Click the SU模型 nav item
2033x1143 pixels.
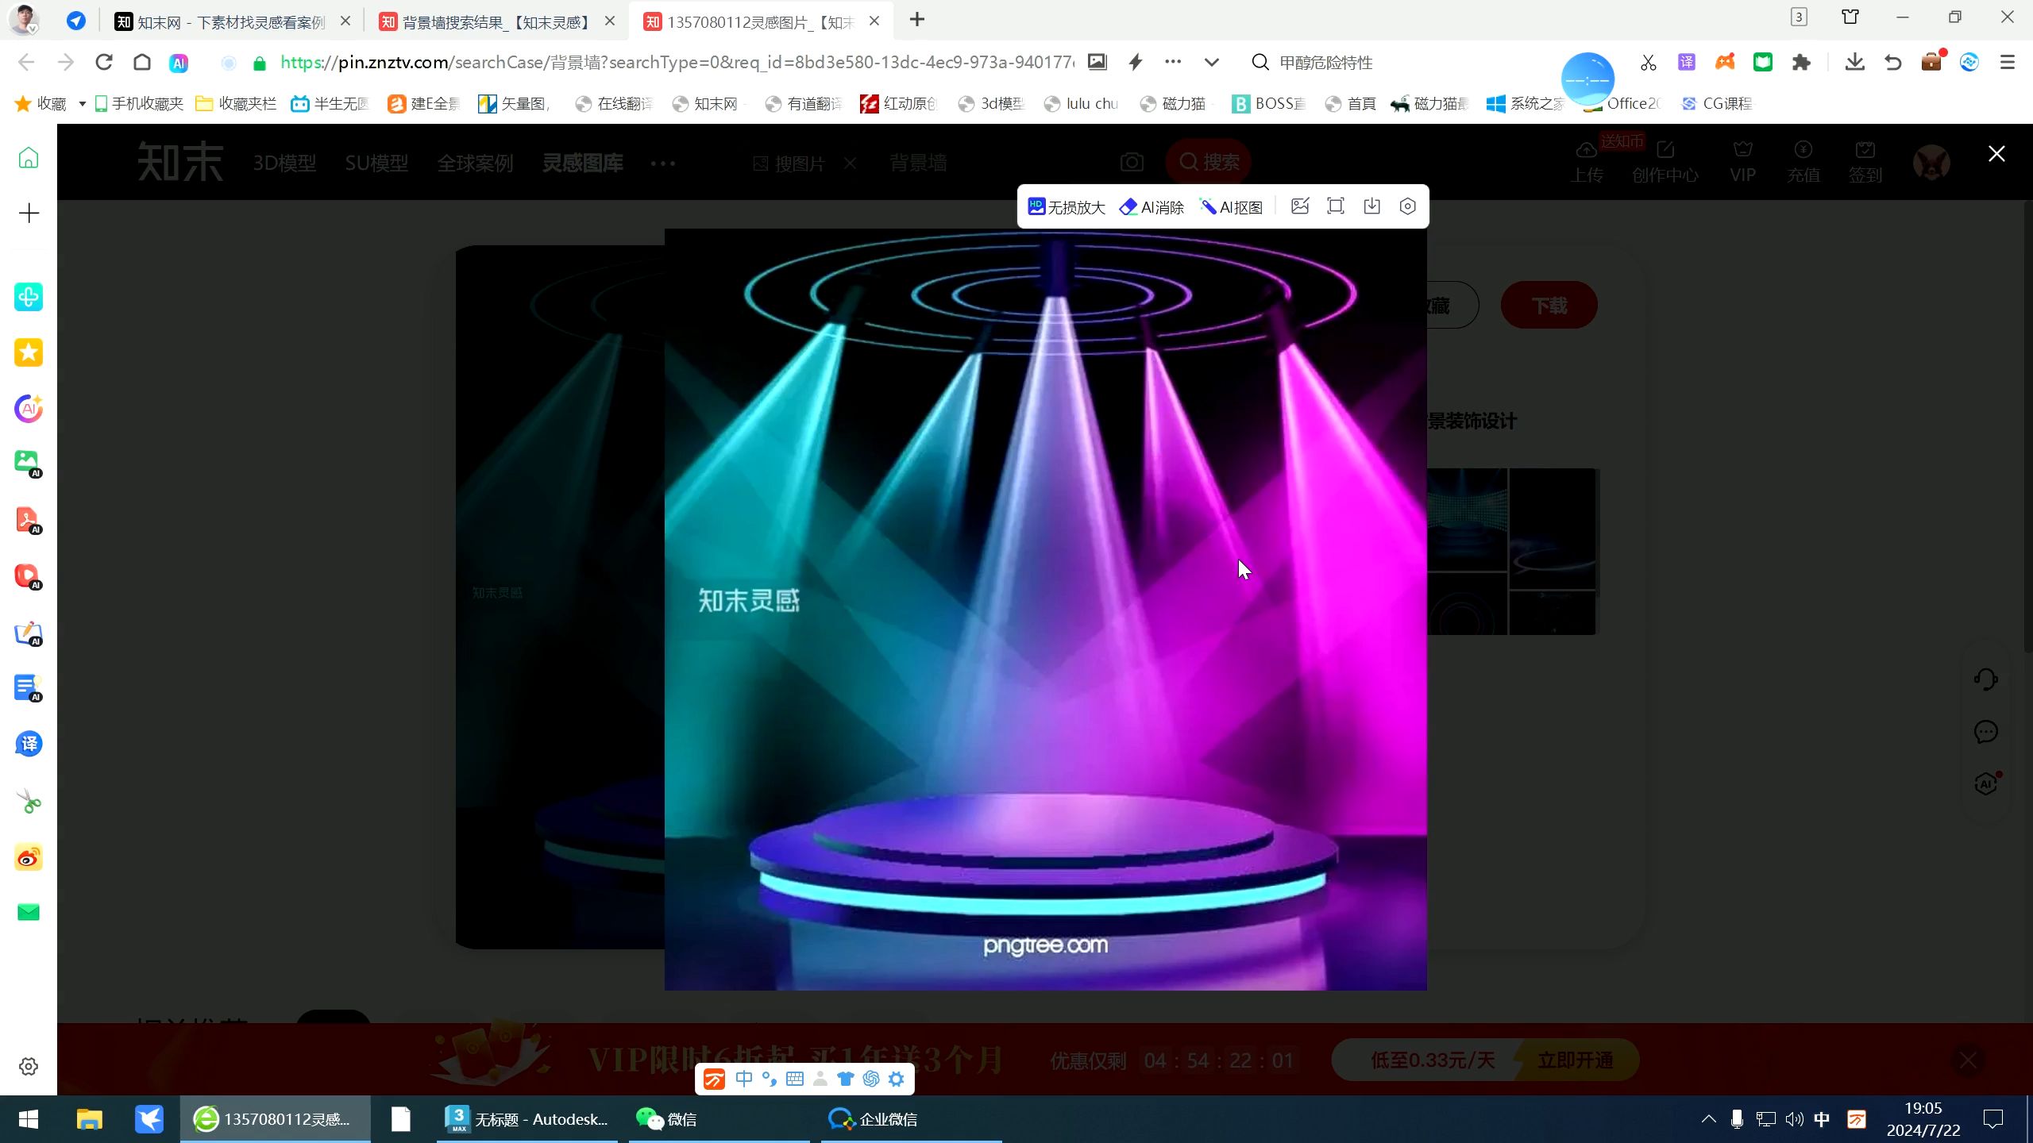tap(376, 164)
